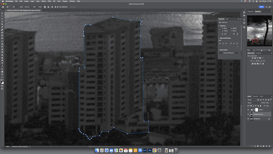Image resolution: width=273 pixels, height=154 pixels.
Task: Collapse the Quick Actions section
Action: point(219,50)
